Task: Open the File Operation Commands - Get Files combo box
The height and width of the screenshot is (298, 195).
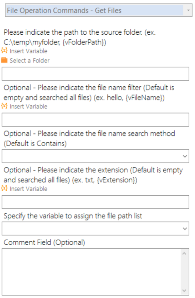Action: pos(98,10)
